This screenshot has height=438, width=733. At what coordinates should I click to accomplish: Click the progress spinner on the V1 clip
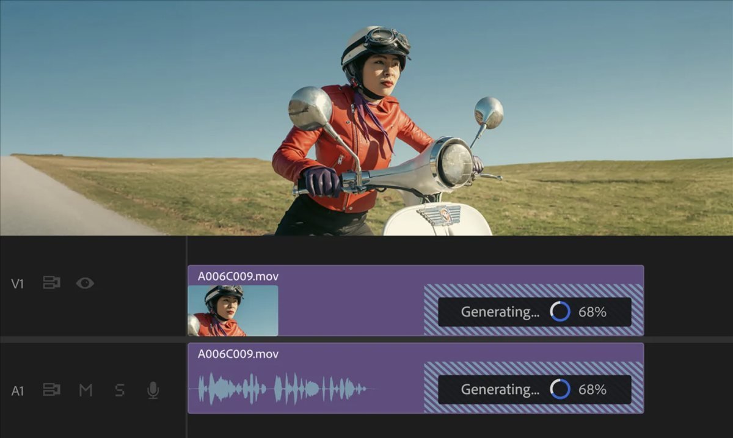click(x=560, y=312)
